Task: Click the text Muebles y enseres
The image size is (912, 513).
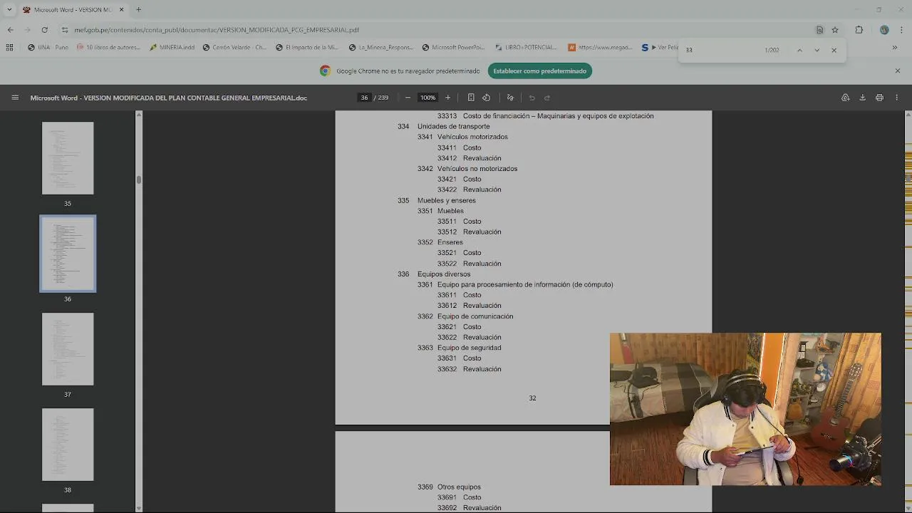Action: pos(447,200)
